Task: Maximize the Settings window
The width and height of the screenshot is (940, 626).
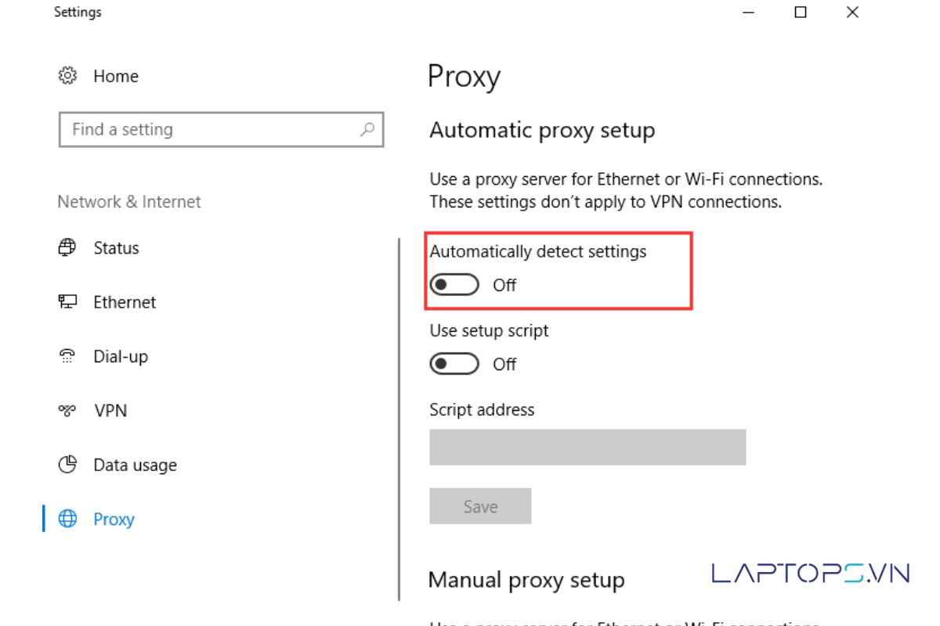Action: coord(801,13)
